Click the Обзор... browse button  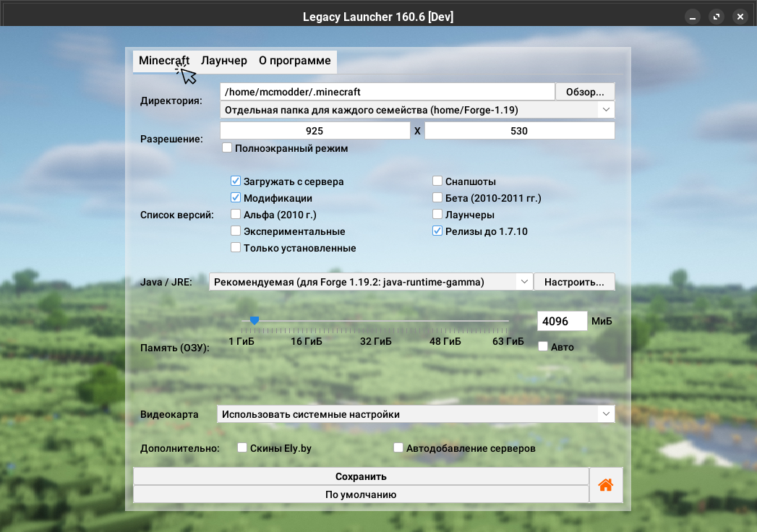click(x=585, y=92)
